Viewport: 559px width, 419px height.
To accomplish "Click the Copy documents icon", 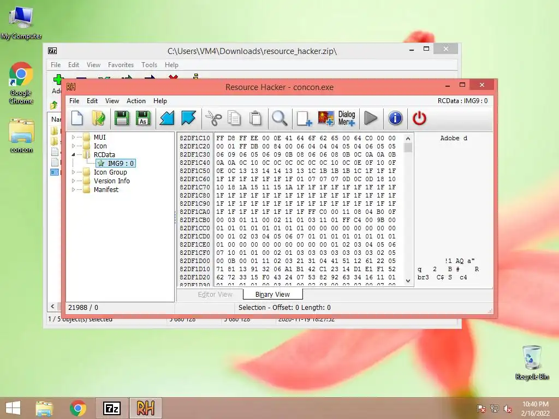I will [x=234, y=118].
